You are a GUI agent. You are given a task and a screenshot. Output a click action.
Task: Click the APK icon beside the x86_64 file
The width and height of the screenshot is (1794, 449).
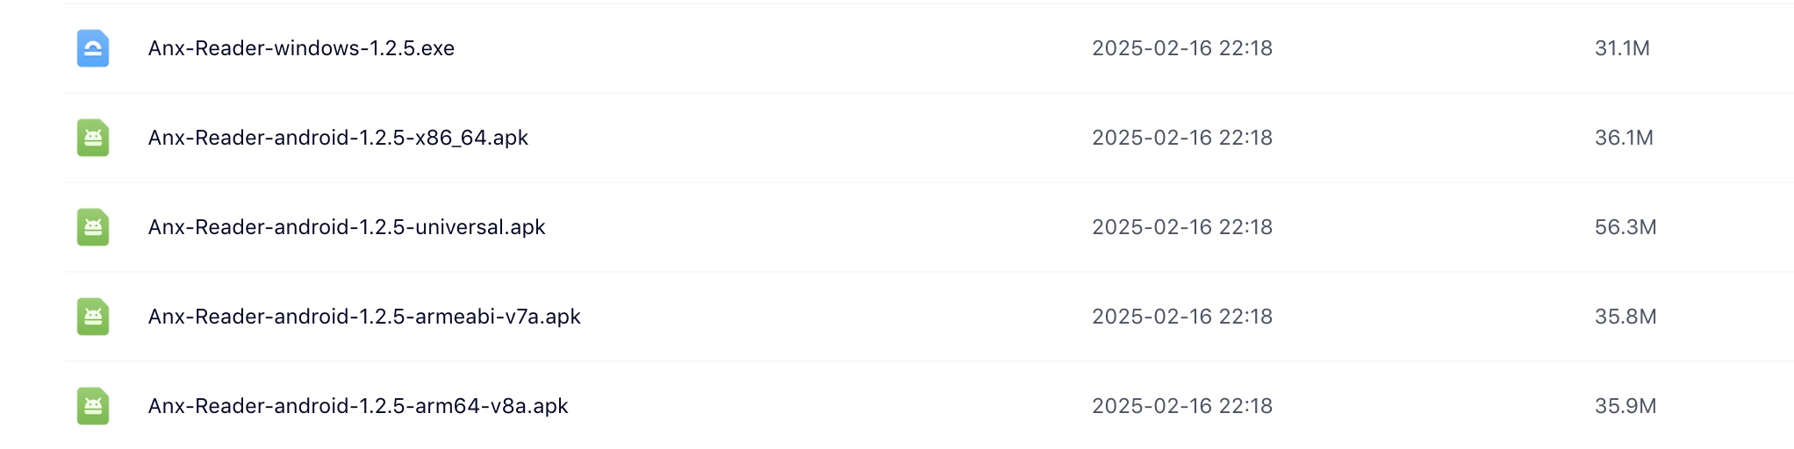(x=93, y=138)
